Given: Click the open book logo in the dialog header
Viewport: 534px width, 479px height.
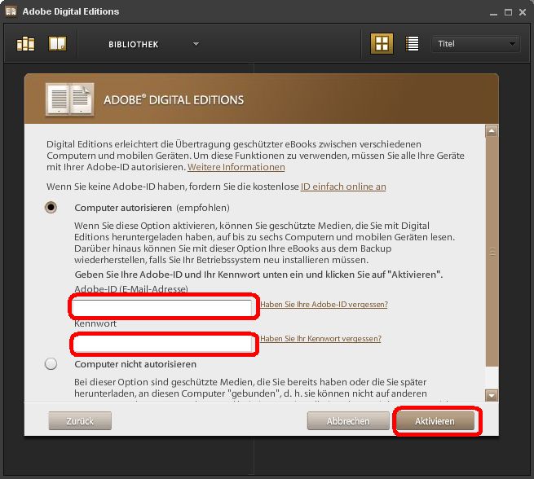Looking at the screenshot, I should 68,99.
